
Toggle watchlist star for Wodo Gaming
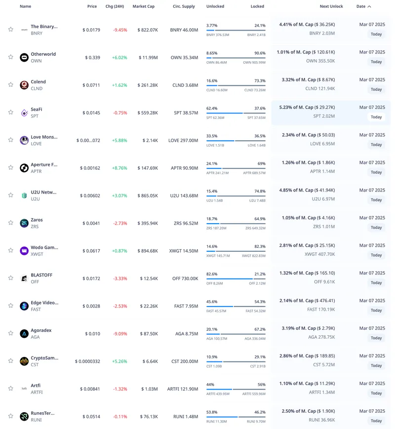(x=10, y=251)
